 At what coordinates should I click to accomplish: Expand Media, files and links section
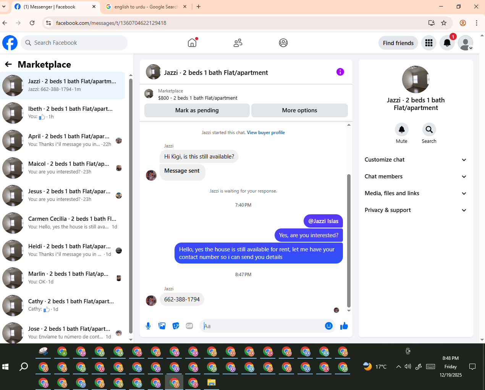coord(415,193)
